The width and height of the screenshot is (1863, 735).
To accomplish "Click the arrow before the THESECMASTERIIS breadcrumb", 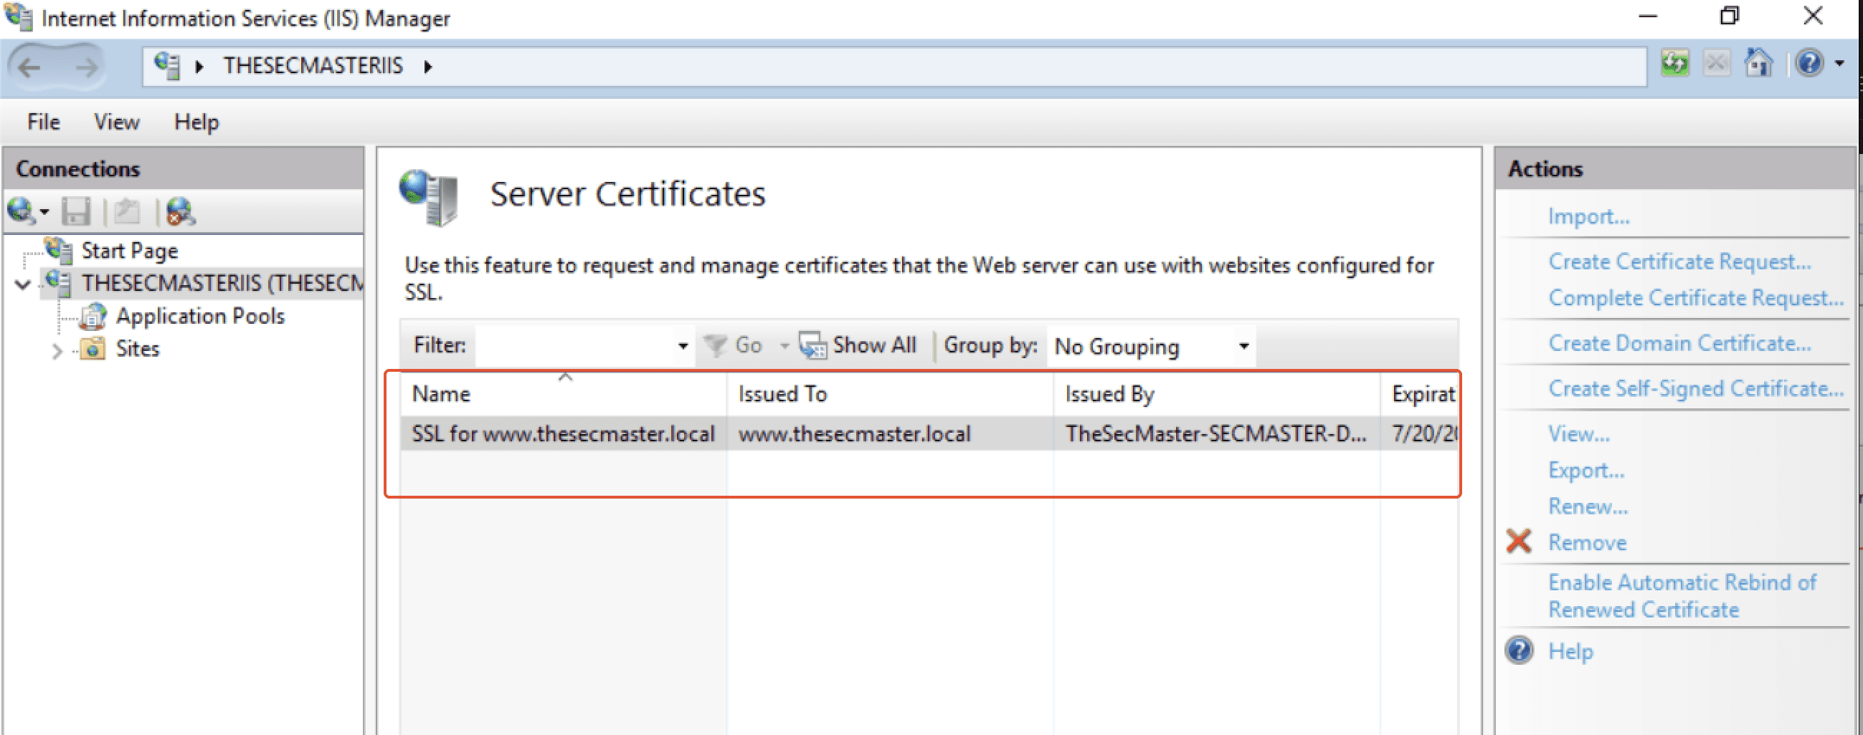I will pos(199,67).
